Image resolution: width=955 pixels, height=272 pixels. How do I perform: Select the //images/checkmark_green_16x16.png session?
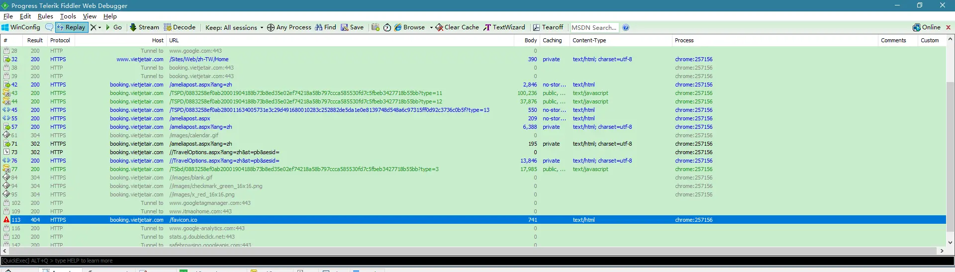(473, 186)
